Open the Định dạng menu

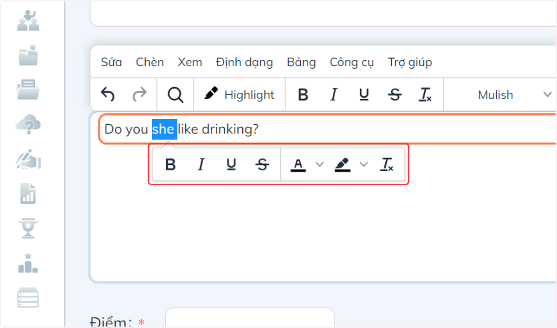point(245,62)
